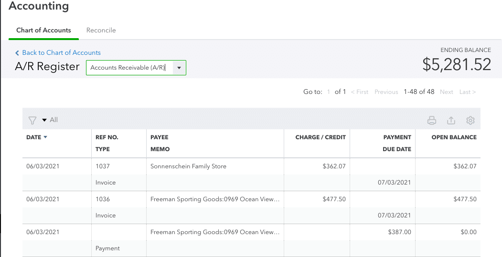
Task: Click the $362.07 charge amount
Action: 334,166
